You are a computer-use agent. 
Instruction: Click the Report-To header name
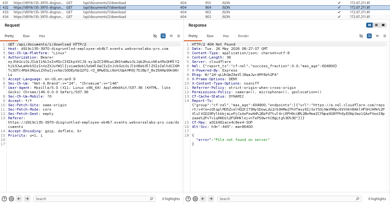click(202, 101)
